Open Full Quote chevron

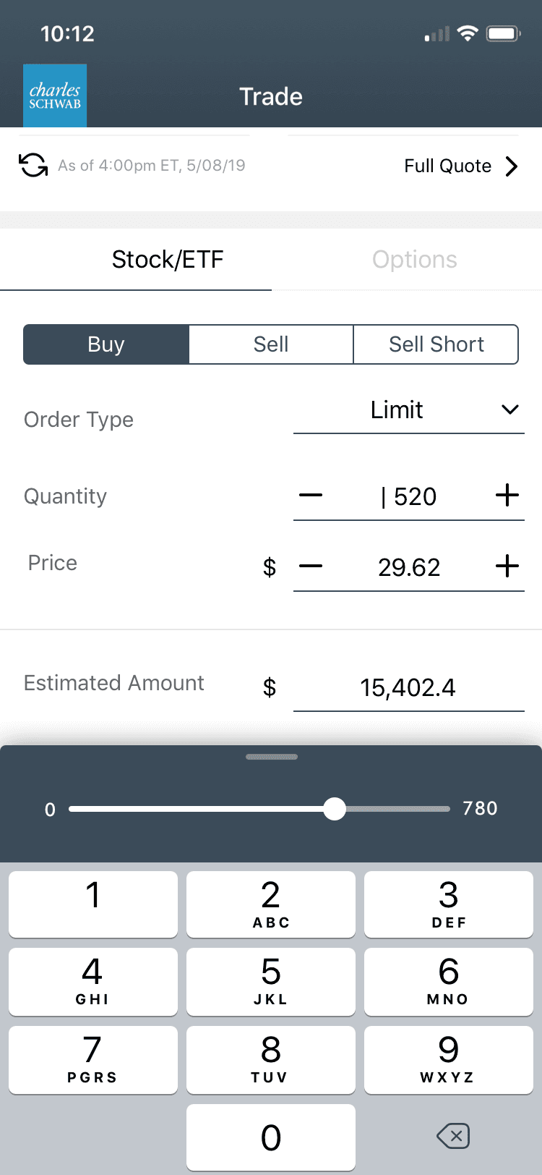(x=512, y=166)
